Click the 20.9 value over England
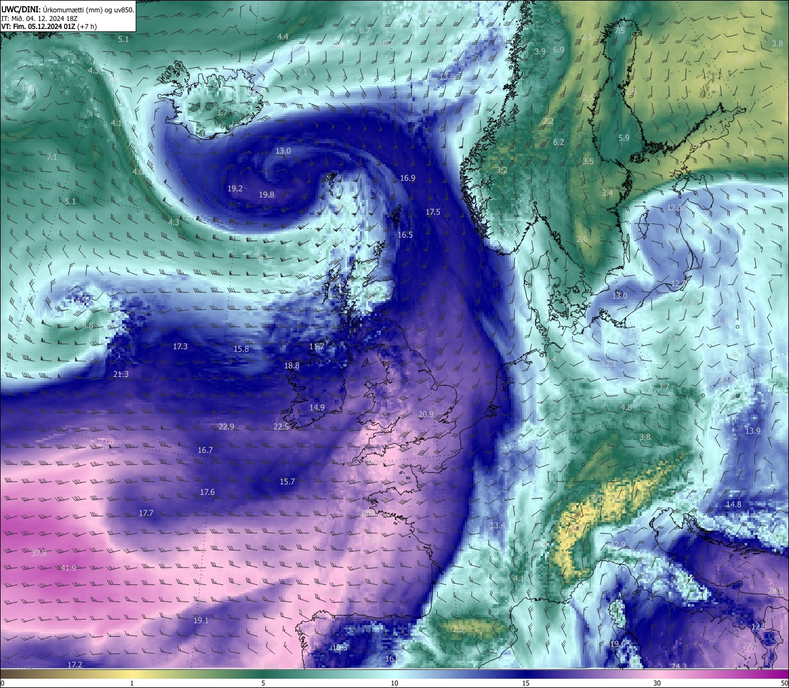The image size is (789, 688). tap(426, 414)
